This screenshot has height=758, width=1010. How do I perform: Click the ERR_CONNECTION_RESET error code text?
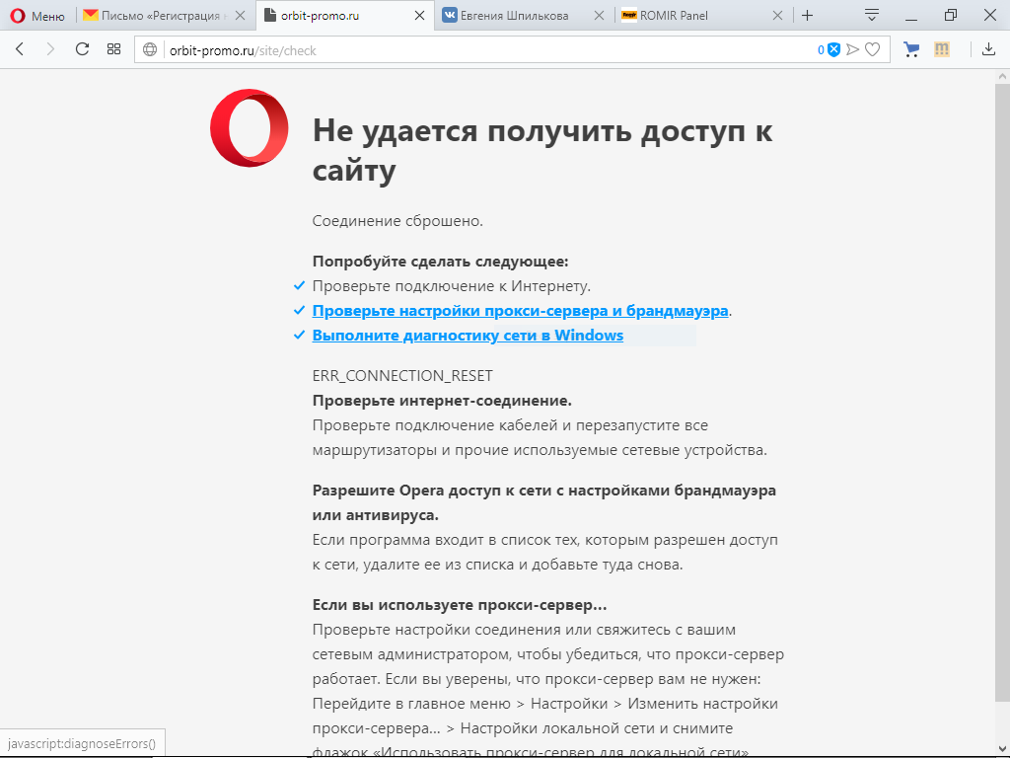point(402,376)
